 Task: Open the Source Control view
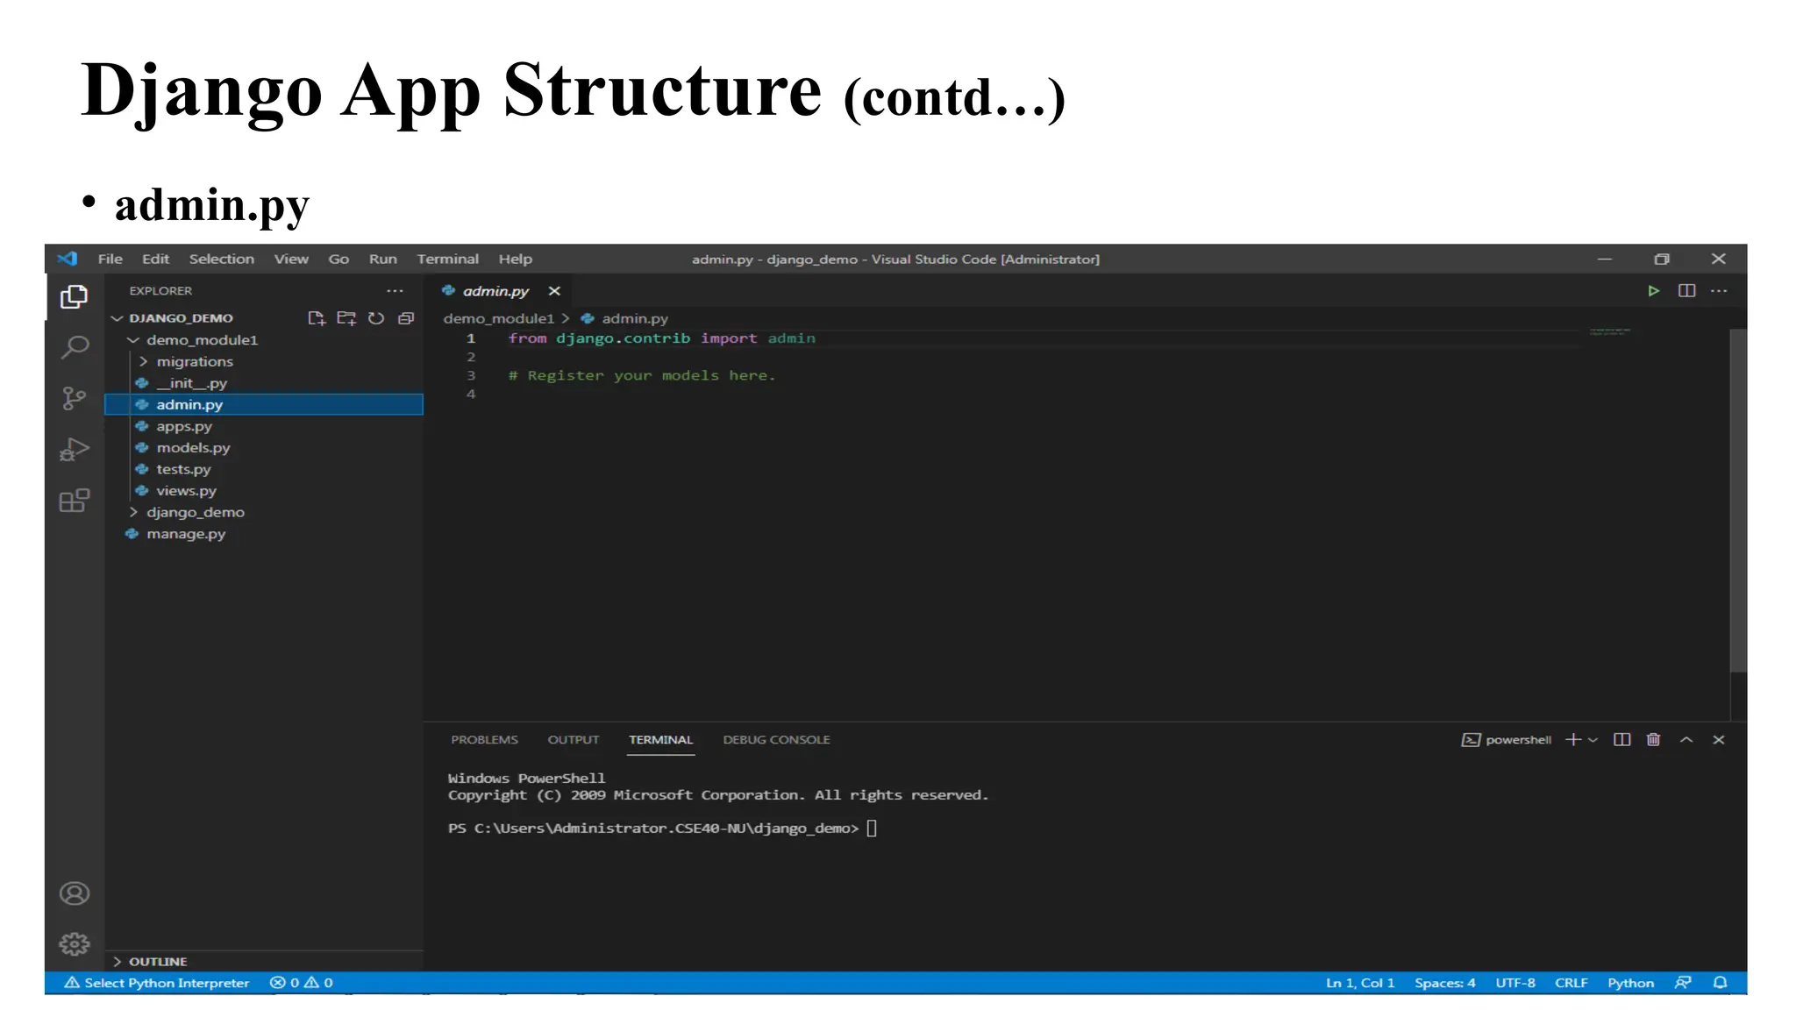tap(75, 399)
